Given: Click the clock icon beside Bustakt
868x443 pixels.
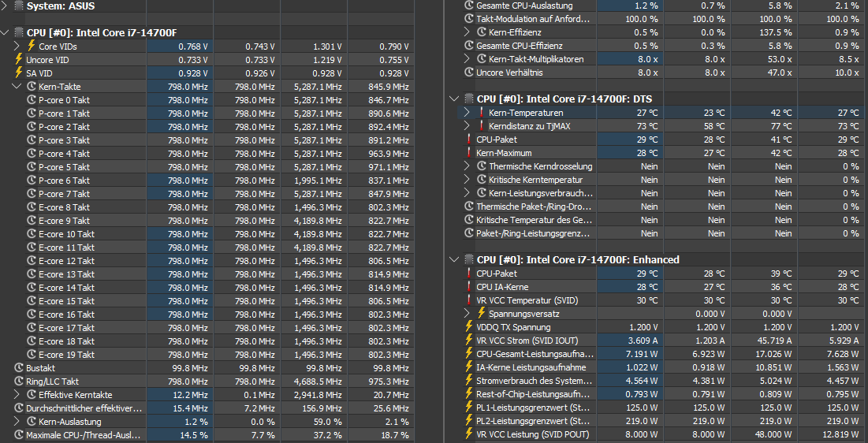Looking at the screenshot, I should pyautogui.click(x=19, y=368).
